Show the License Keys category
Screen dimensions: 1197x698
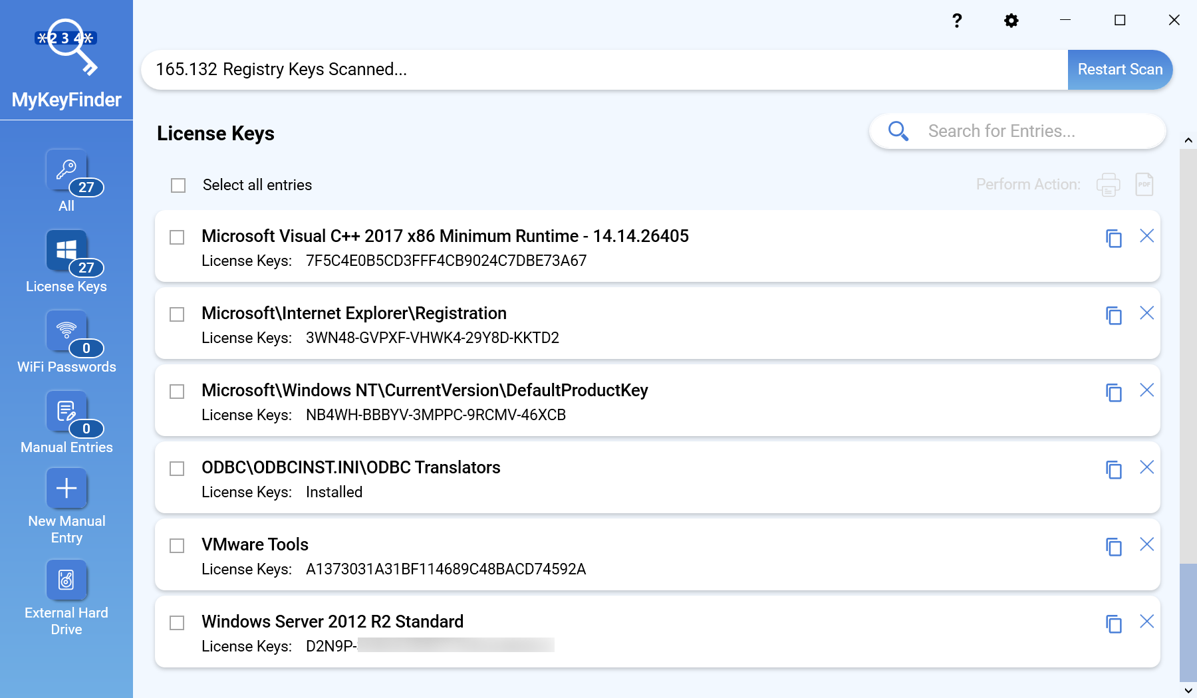coord(66,250)
